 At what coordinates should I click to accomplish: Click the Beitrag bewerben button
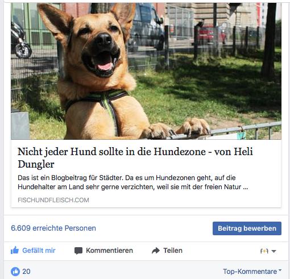pos(247,228)
